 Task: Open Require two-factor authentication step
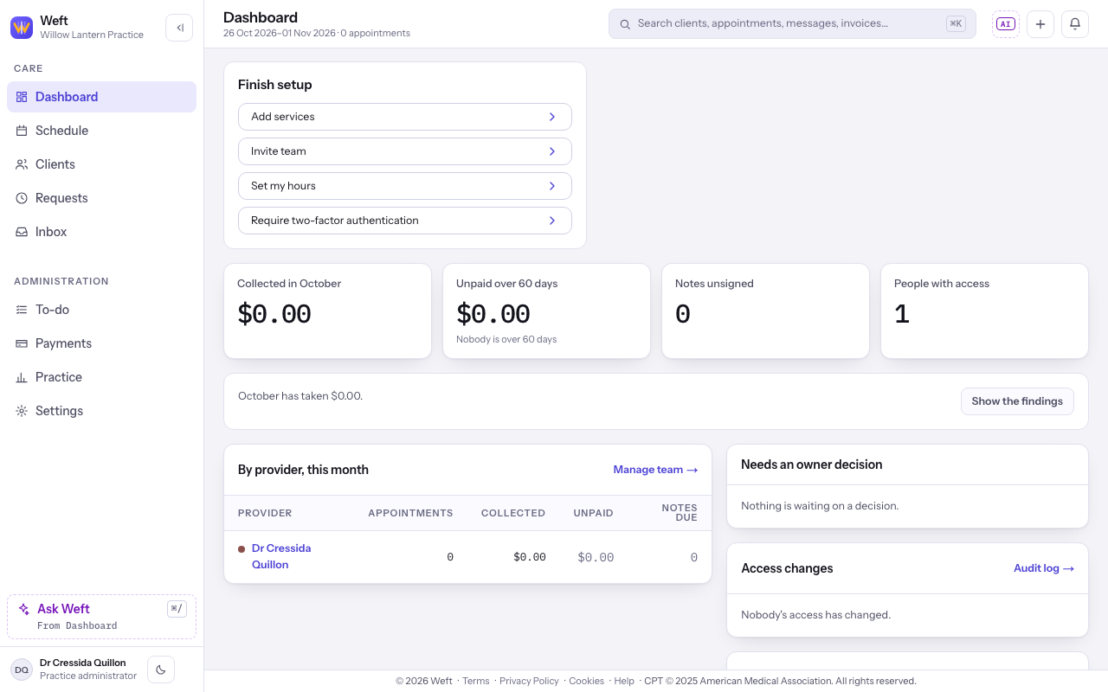(x=405, y=221)
